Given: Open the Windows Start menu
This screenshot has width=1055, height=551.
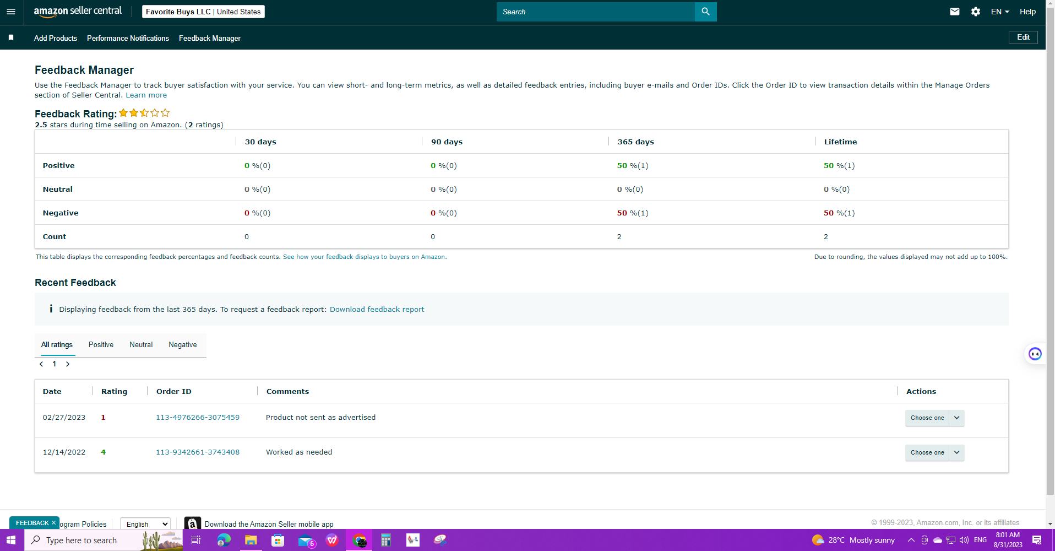Looking at the screenshot, I should (x=11, y=540).
